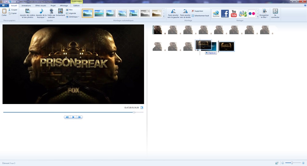
Task: Click the preview seek bar
Action: 73,112
